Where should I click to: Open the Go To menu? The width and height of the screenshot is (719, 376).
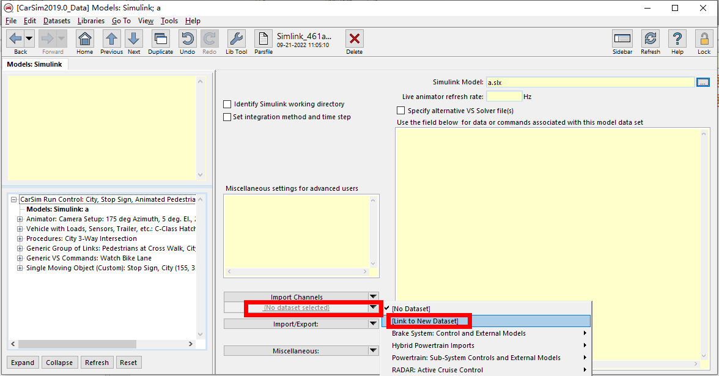pos(121,21)
